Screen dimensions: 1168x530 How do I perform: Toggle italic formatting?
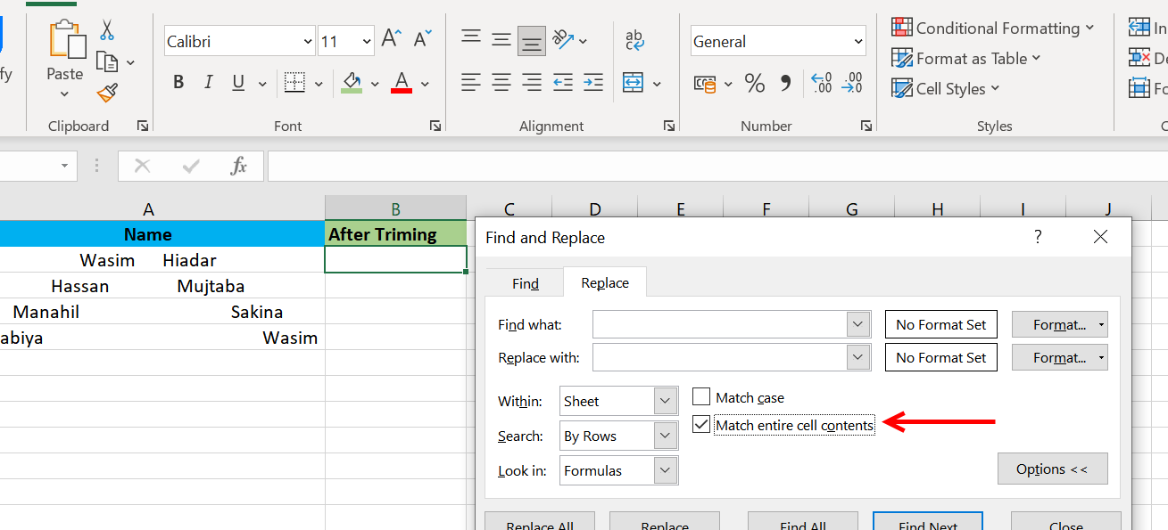tap(207, 82)
